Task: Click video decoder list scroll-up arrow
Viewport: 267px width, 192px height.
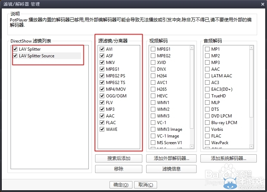Action: click(x=192, y=48)
